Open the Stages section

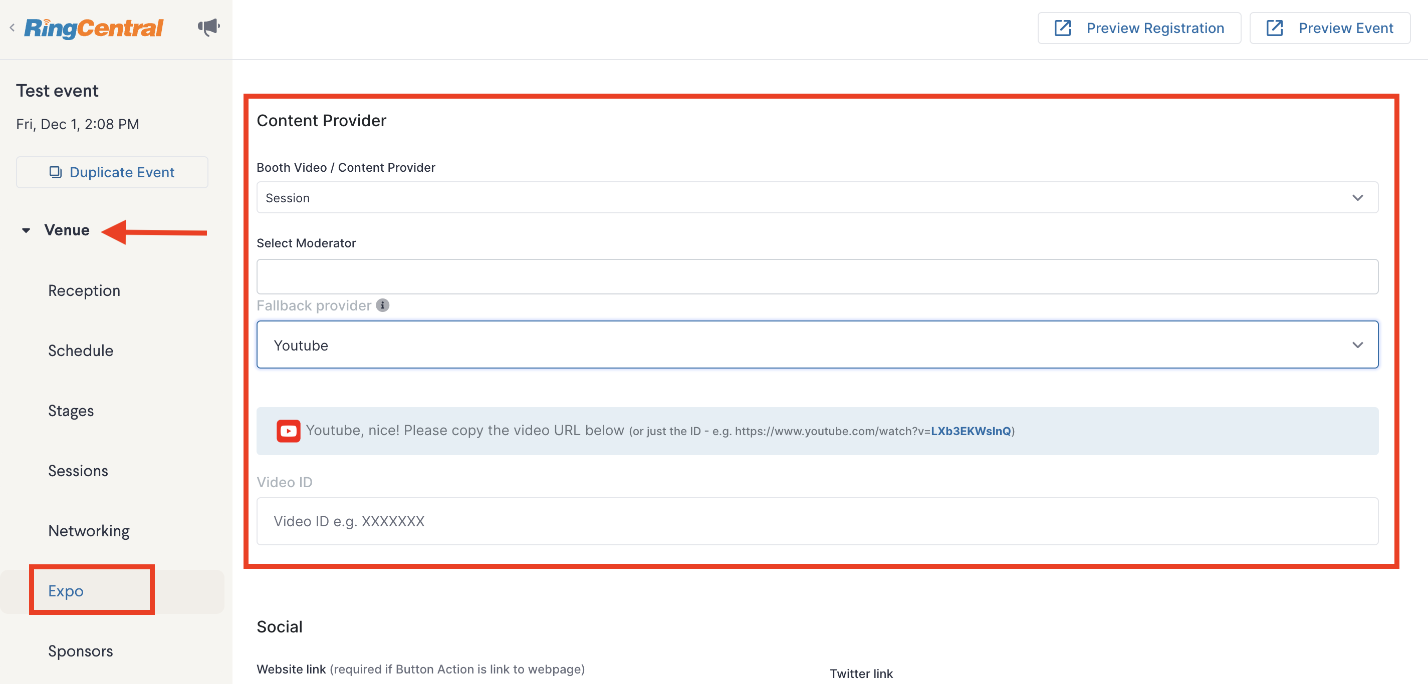tap(71, 411)
